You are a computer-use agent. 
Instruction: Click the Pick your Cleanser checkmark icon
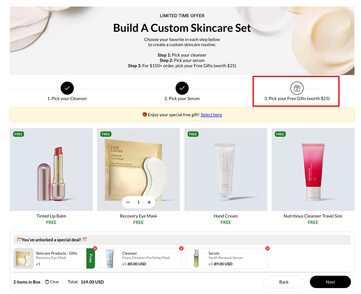tap(67, 88)
